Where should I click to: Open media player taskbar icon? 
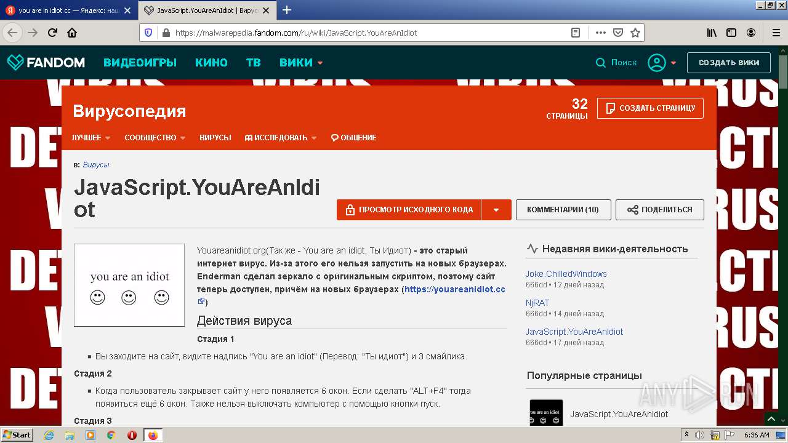click(x=90, y=435)
